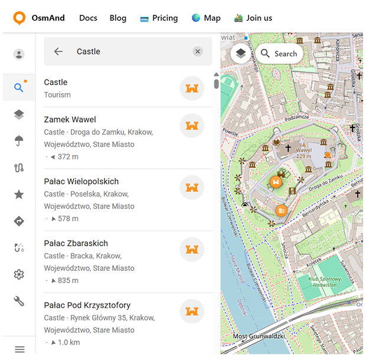Open favorites star icon in sidebar
366x357 pixels.
tap(19, 194)
